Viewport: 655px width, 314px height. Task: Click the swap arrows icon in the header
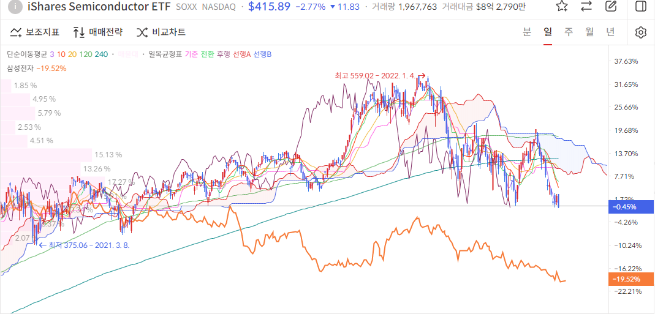point(586,6)
